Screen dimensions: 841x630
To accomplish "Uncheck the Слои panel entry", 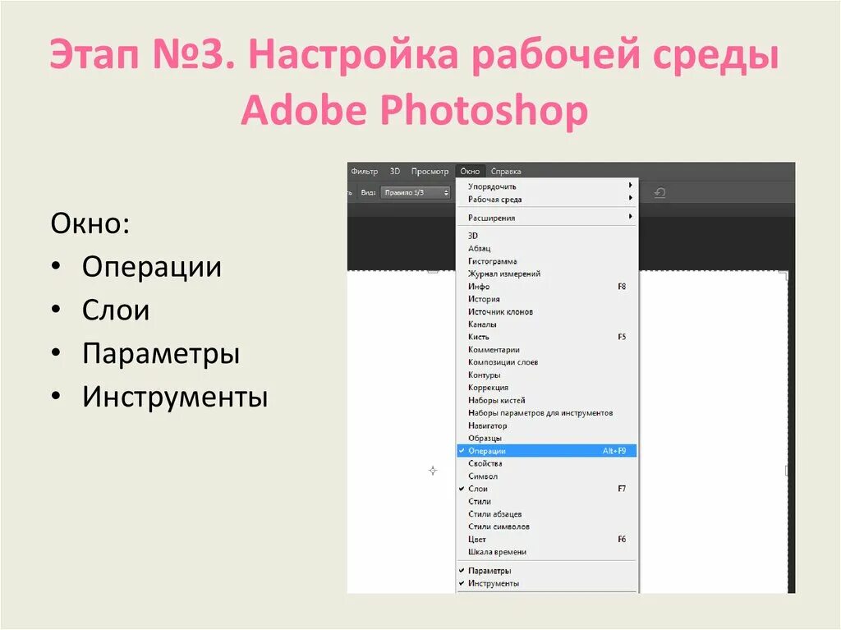I will (547, 489).
